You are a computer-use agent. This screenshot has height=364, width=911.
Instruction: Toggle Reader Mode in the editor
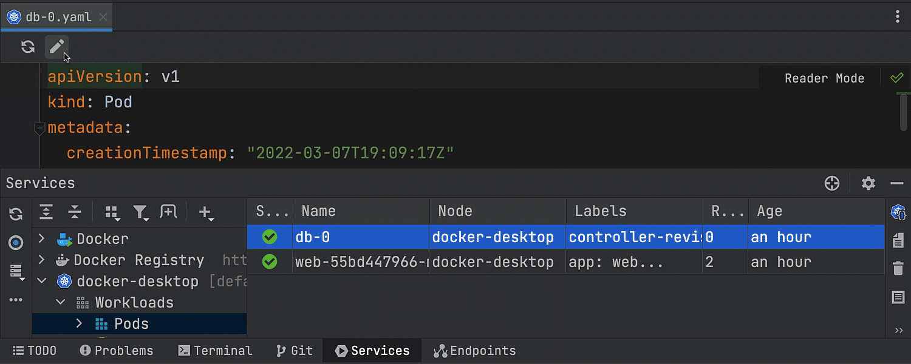coord(824,78)
